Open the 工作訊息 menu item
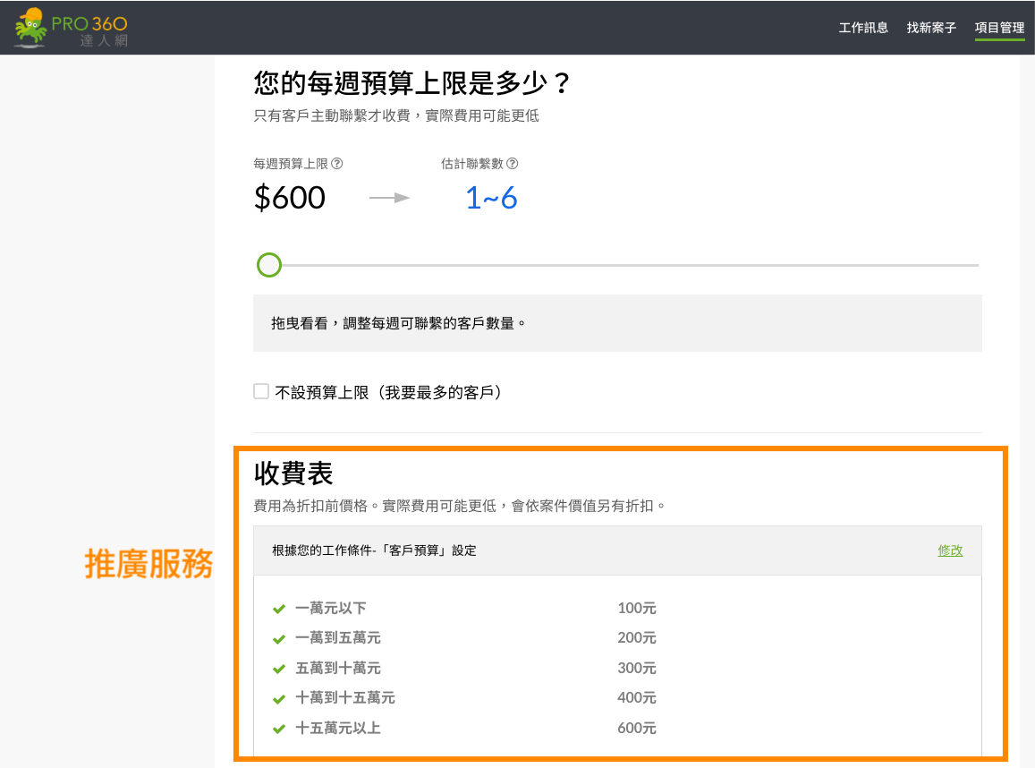Image resolution: width=1035 pixels, height=768 pixels. point(863,28)
